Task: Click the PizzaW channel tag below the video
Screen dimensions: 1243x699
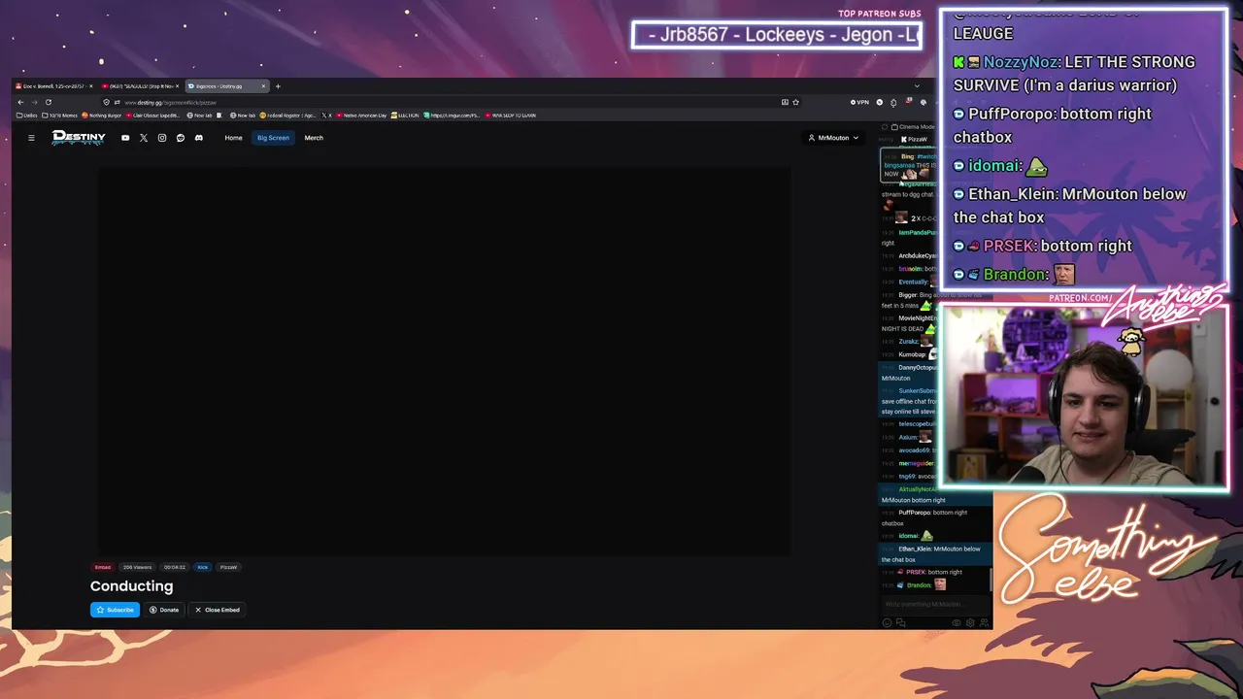Action: click(x=228, y=567)
